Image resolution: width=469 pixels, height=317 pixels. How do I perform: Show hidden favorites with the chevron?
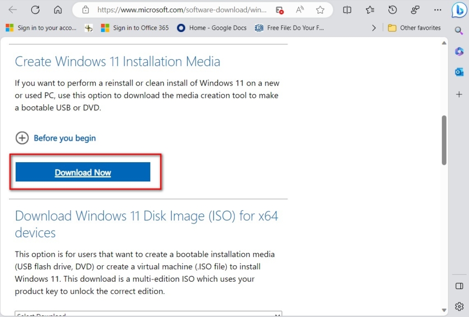point(374,27)
